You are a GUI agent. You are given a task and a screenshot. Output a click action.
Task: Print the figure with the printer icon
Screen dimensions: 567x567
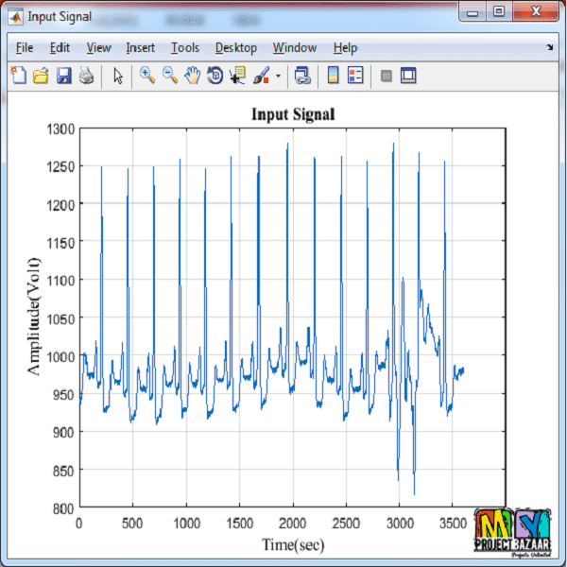click(86, 76)
